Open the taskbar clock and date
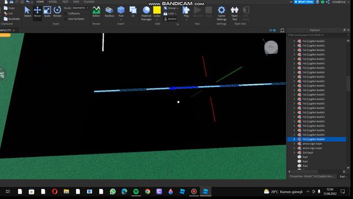This screenshot has width=353, height=199. click(330, 192)
